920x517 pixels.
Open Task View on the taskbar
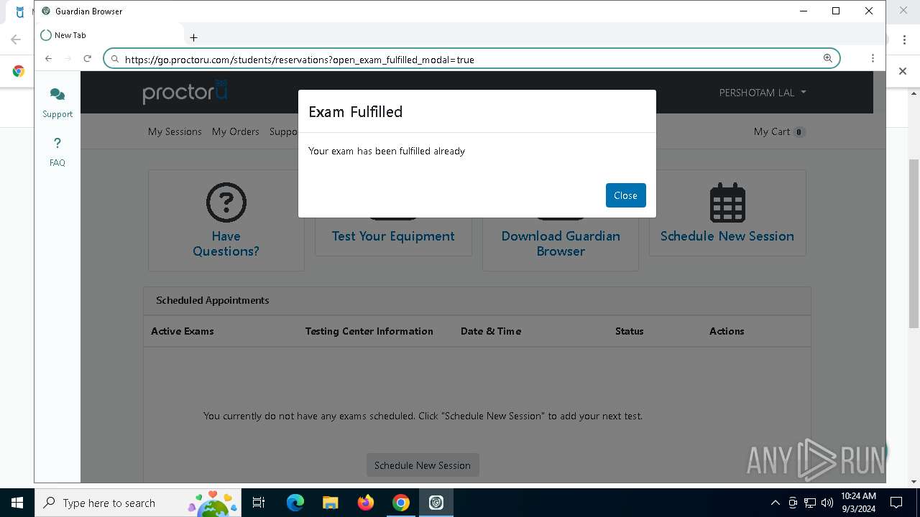(x=259, y=503)
